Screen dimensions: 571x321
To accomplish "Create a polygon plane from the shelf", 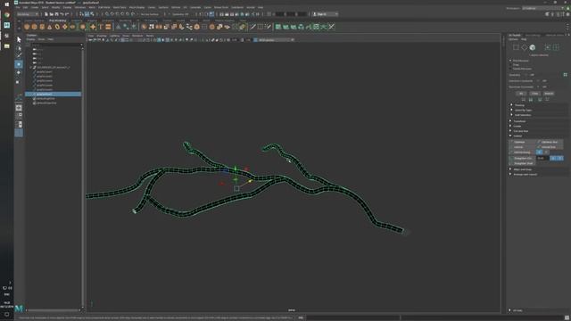I will pos(65,27).
